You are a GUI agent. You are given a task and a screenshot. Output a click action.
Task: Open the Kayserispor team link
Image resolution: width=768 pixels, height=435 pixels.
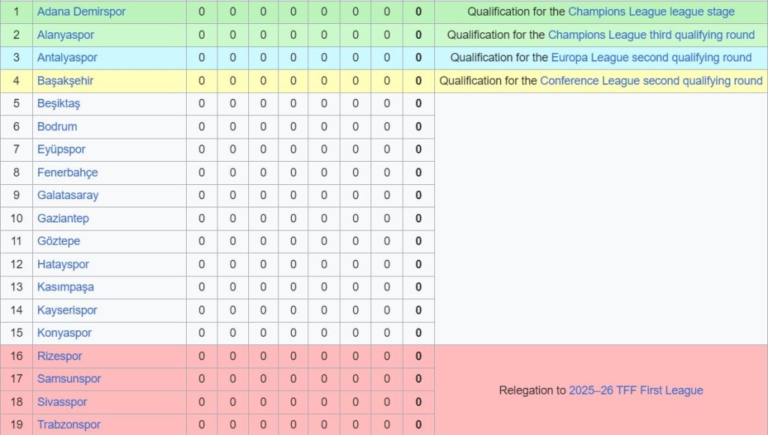pyautogui.click(x=67, y=310)
